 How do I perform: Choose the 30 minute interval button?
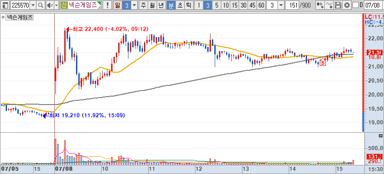tap(243, 5)
